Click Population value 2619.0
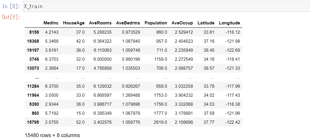The height and width of the screenshot is (140, 310). click(161, 122)
